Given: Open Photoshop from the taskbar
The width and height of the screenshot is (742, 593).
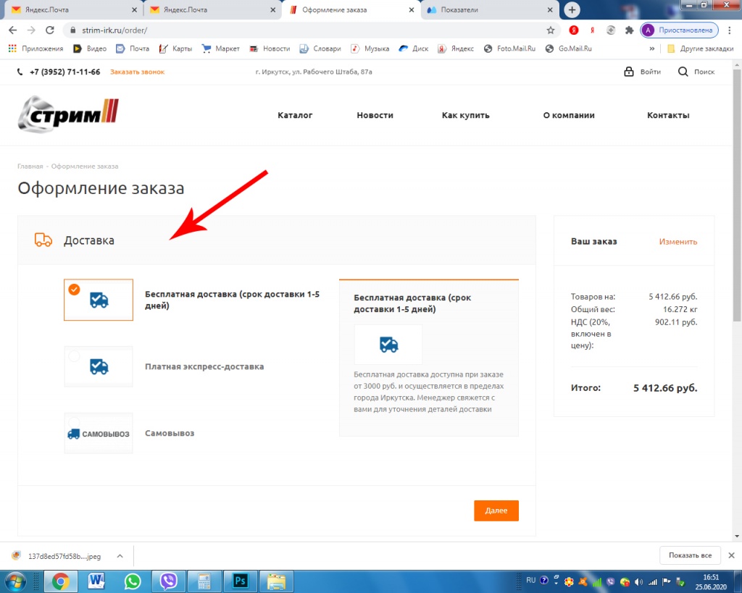Looking at the screenshot, I should click(240, 581).
